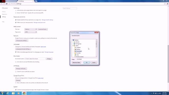Enable new printer notifications checkbox
The width and height of the screenshot is (169, 95).
16,83
